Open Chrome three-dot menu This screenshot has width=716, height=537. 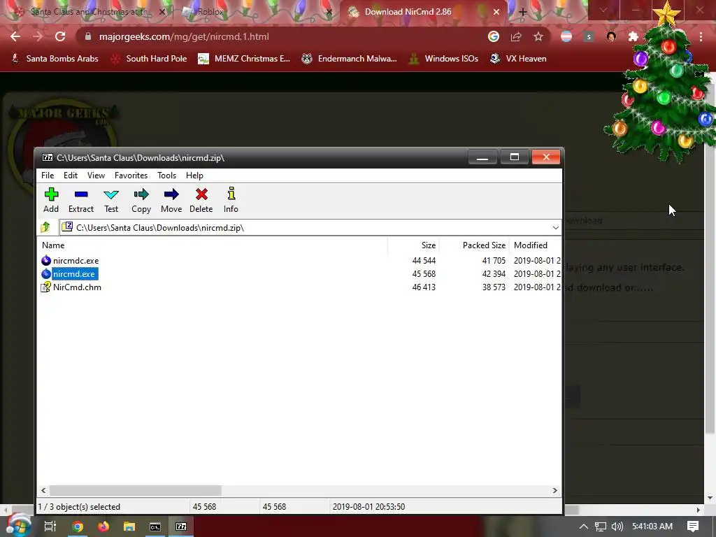point(701,36)
